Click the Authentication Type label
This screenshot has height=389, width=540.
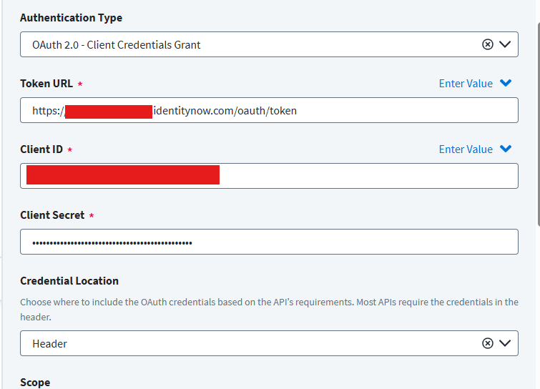[x=71, y=17]
